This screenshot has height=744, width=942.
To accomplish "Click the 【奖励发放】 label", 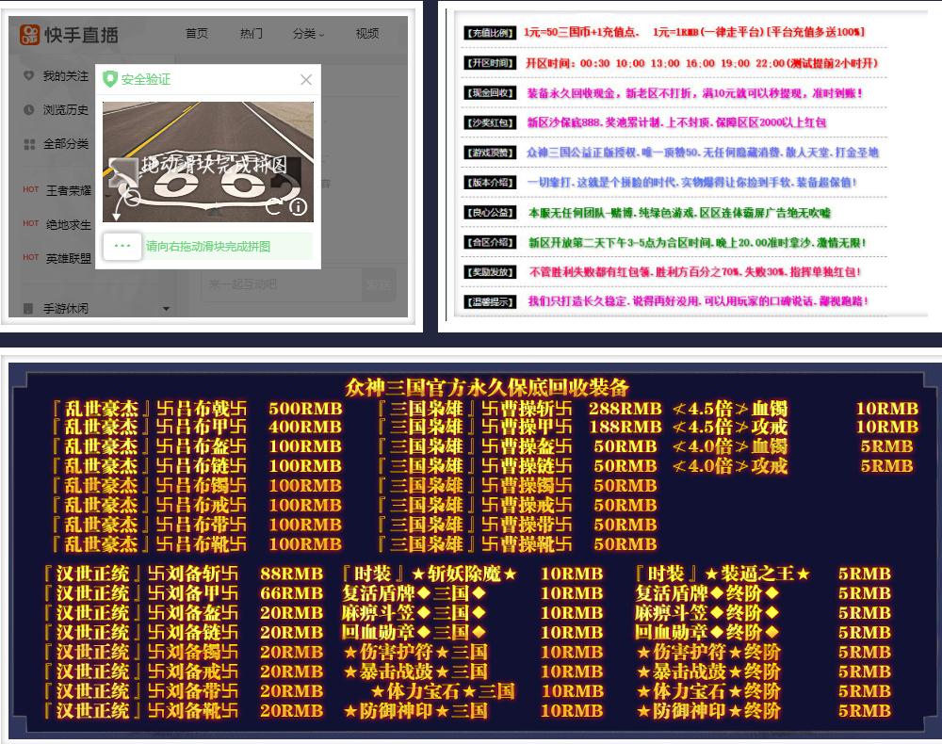I will coord(490,271).
